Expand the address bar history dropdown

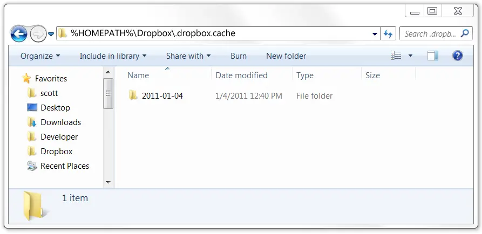click(375, 33)
